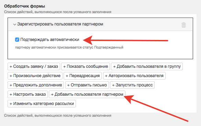Click the 'Подтверждать автоматически' label text
Viewport: 201px width, 126px height.
[50, 40]
